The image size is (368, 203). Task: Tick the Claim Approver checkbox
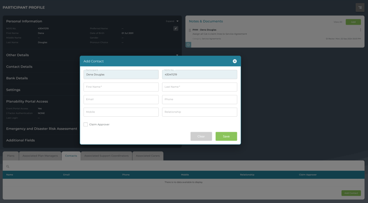pos(86,124)
